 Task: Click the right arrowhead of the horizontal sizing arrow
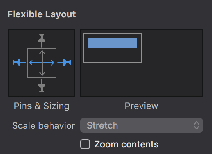point(52,63)
